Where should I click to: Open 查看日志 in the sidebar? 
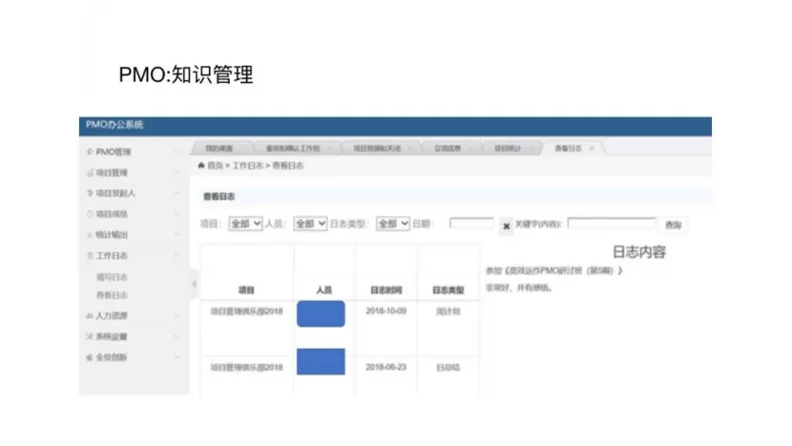(112, 295)
